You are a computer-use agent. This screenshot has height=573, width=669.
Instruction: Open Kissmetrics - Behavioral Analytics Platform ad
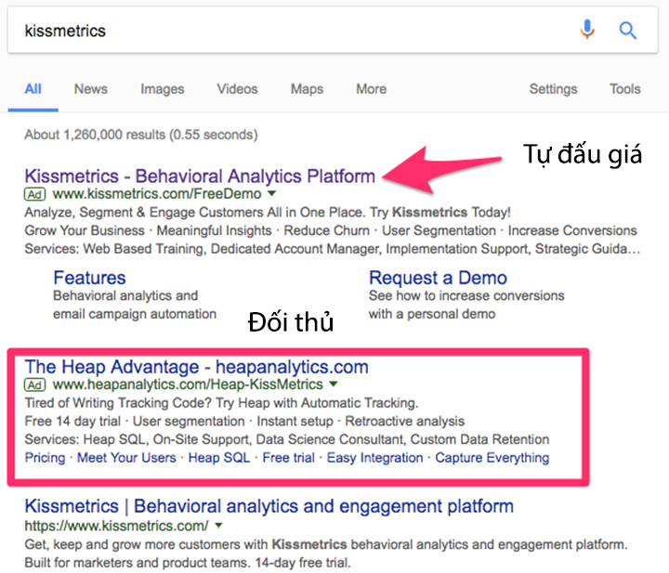[200, 176]
